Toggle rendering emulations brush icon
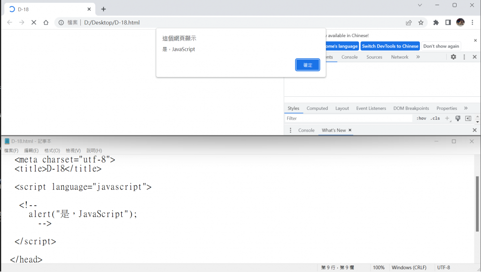 tap(458, 118)
